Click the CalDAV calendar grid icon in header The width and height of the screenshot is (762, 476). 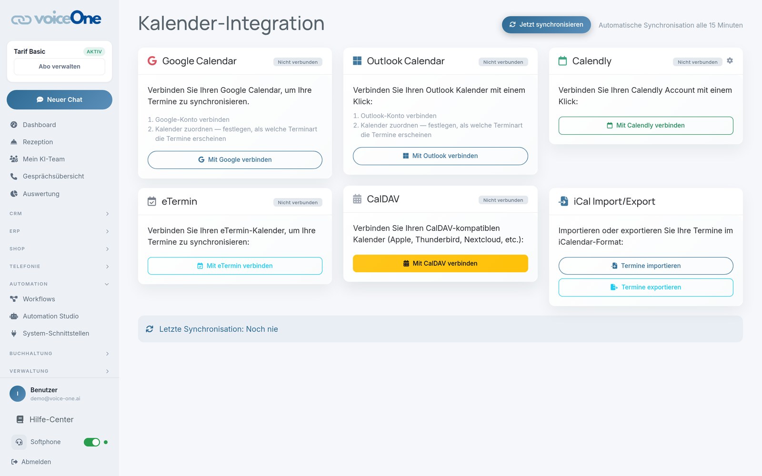pos(357,199)
